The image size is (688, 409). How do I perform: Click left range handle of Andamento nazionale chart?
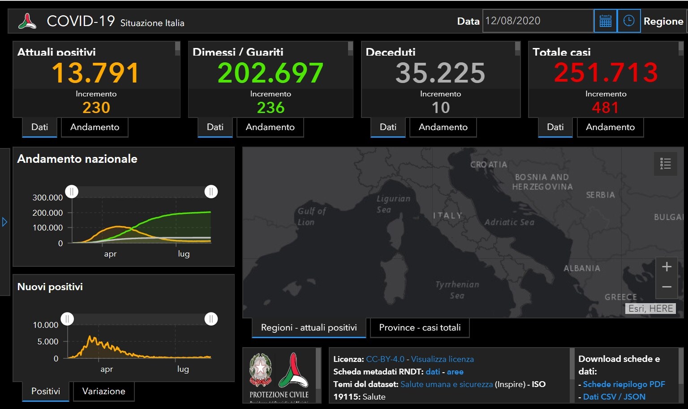(72, 191)
